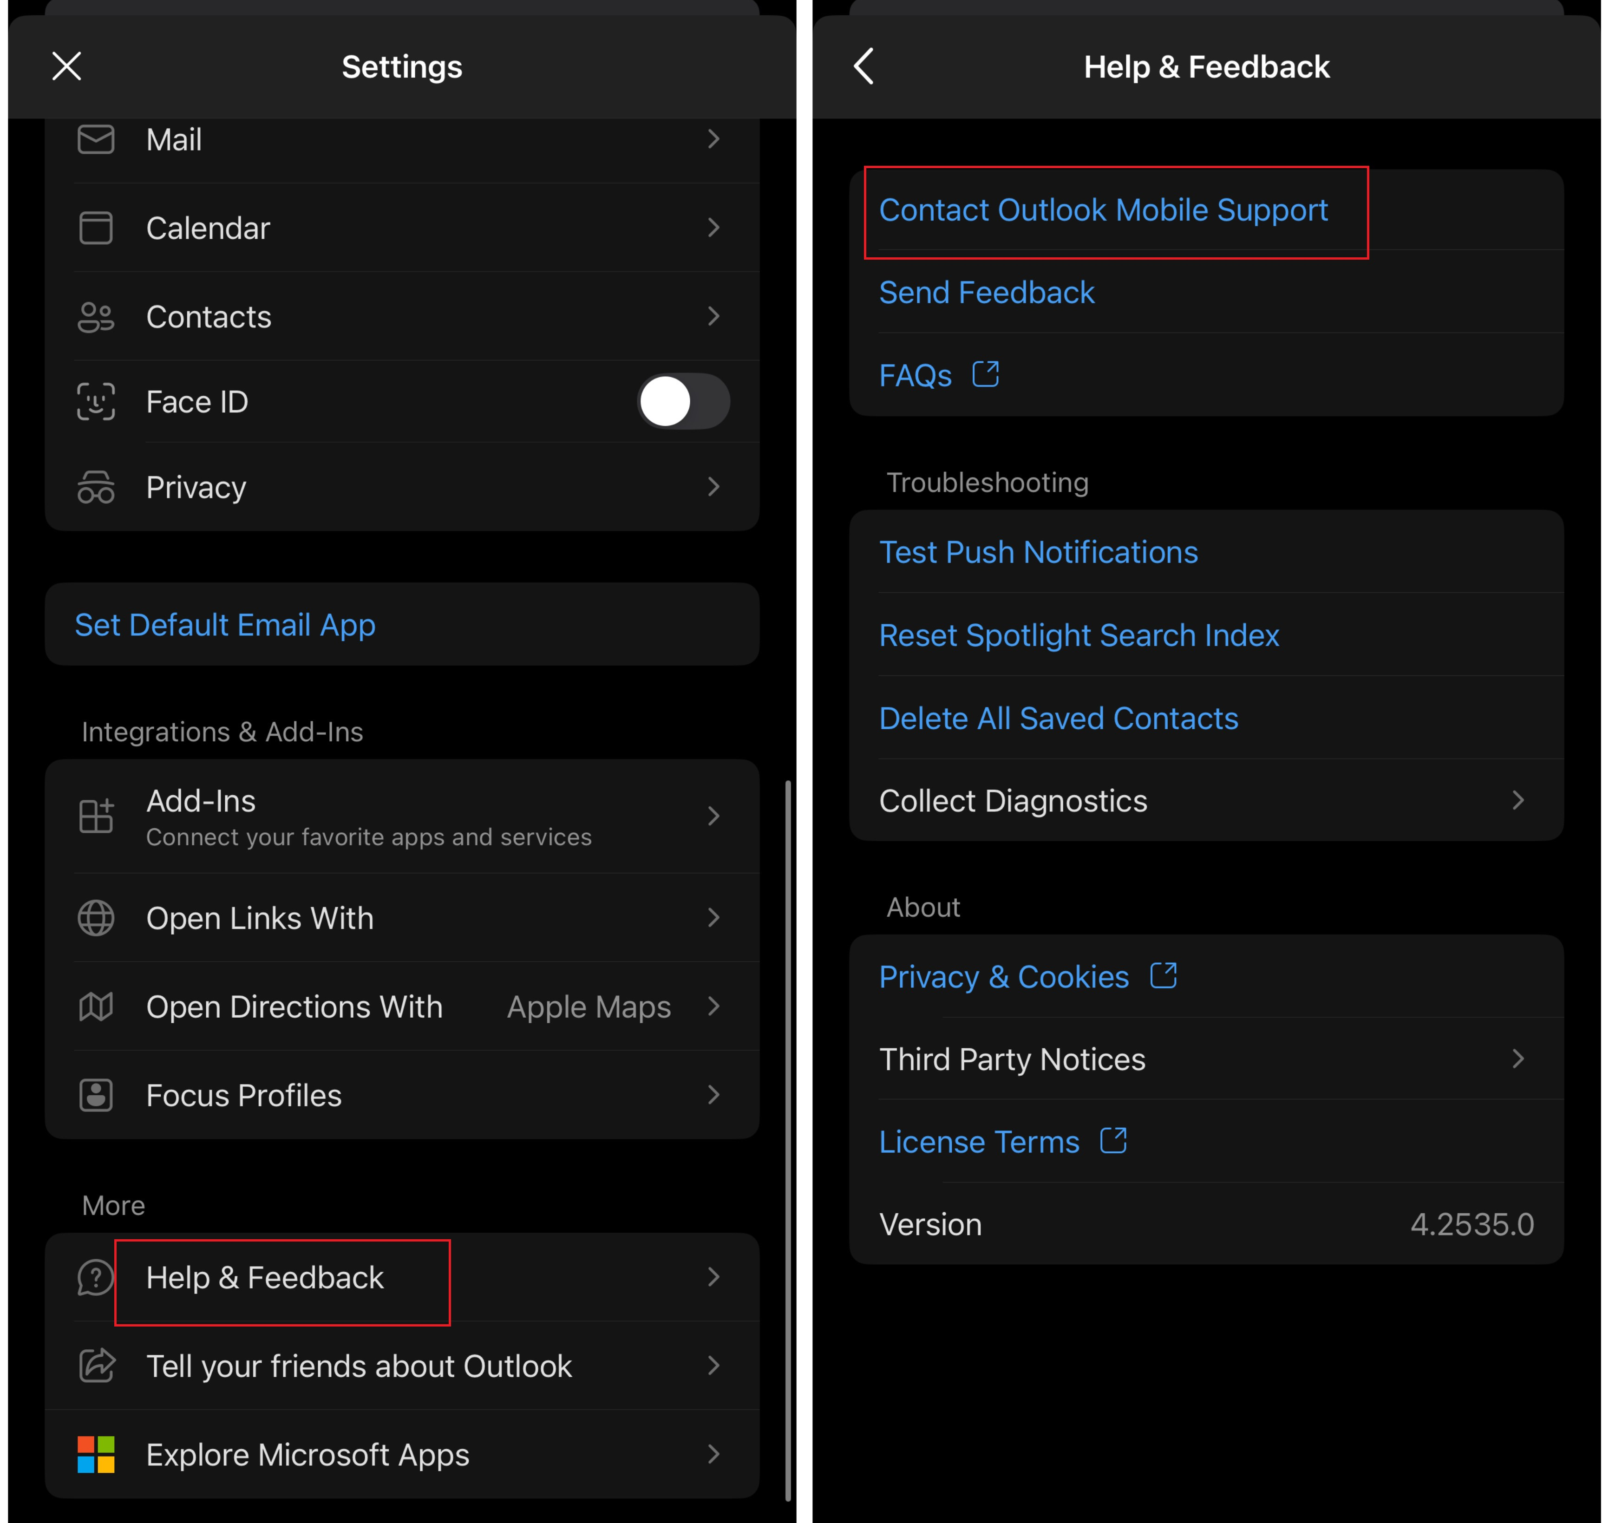The image size is (1609, 1523).
Task: Expand Calendar settings chevron
Action: (x=713, y=228)
